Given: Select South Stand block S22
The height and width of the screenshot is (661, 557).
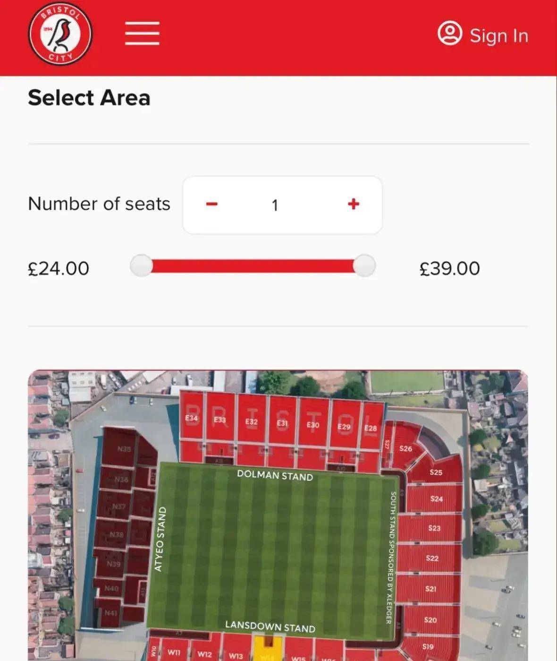Looking at the screenshot, I should (432, 558).
